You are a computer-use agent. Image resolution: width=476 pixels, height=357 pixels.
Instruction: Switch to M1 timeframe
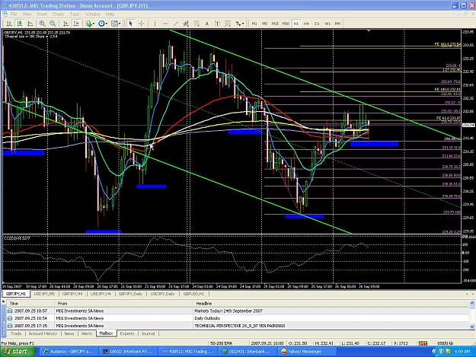(x=254, y=24)
